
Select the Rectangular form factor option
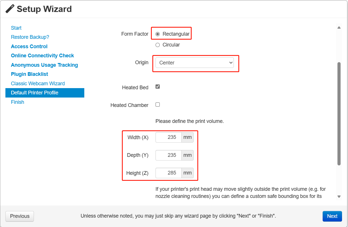tap(158, 34)
